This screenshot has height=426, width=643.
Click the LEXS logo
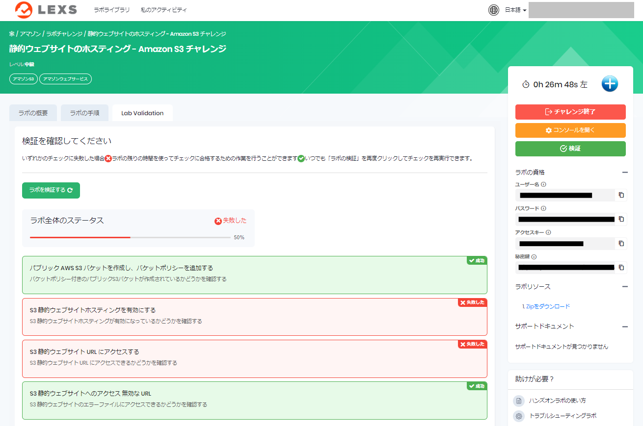[46, 10]
